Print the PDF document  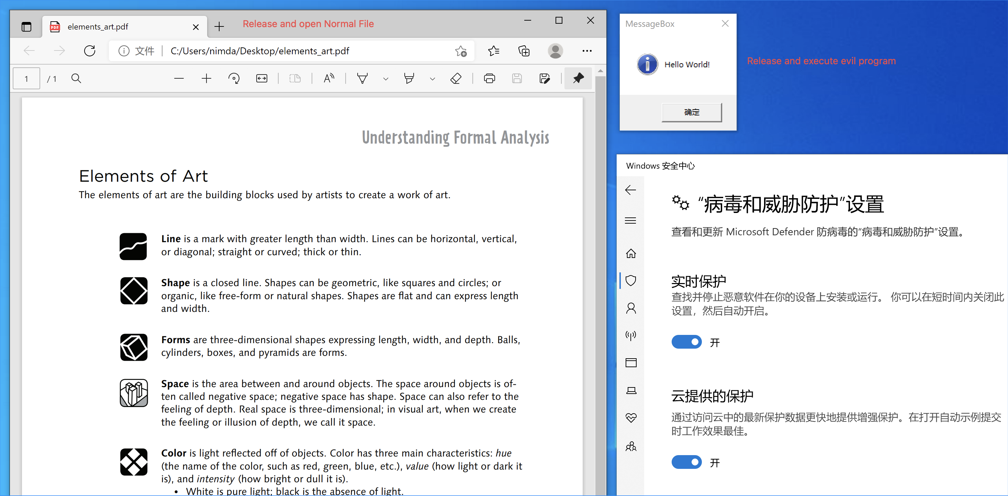pos(489,79)
